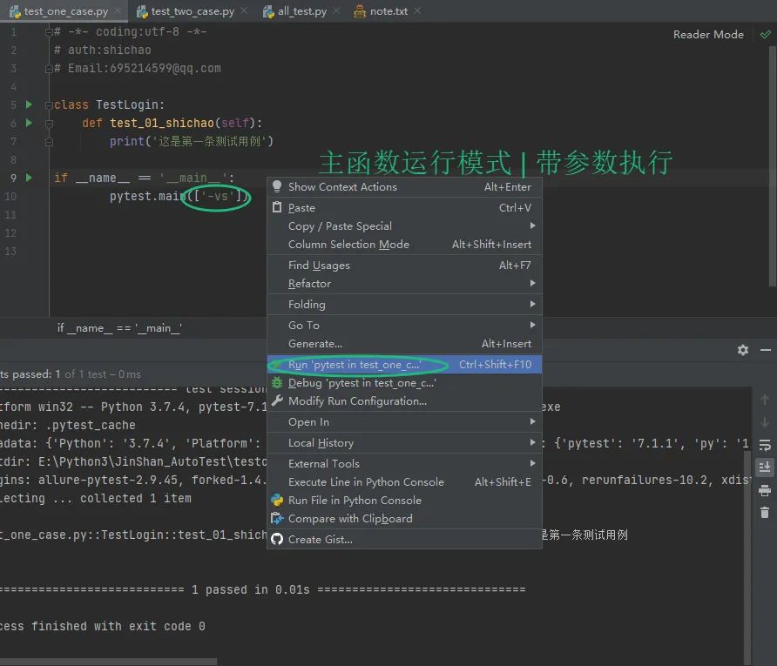Click line 3 Email comment in editor

pos(138,68)
